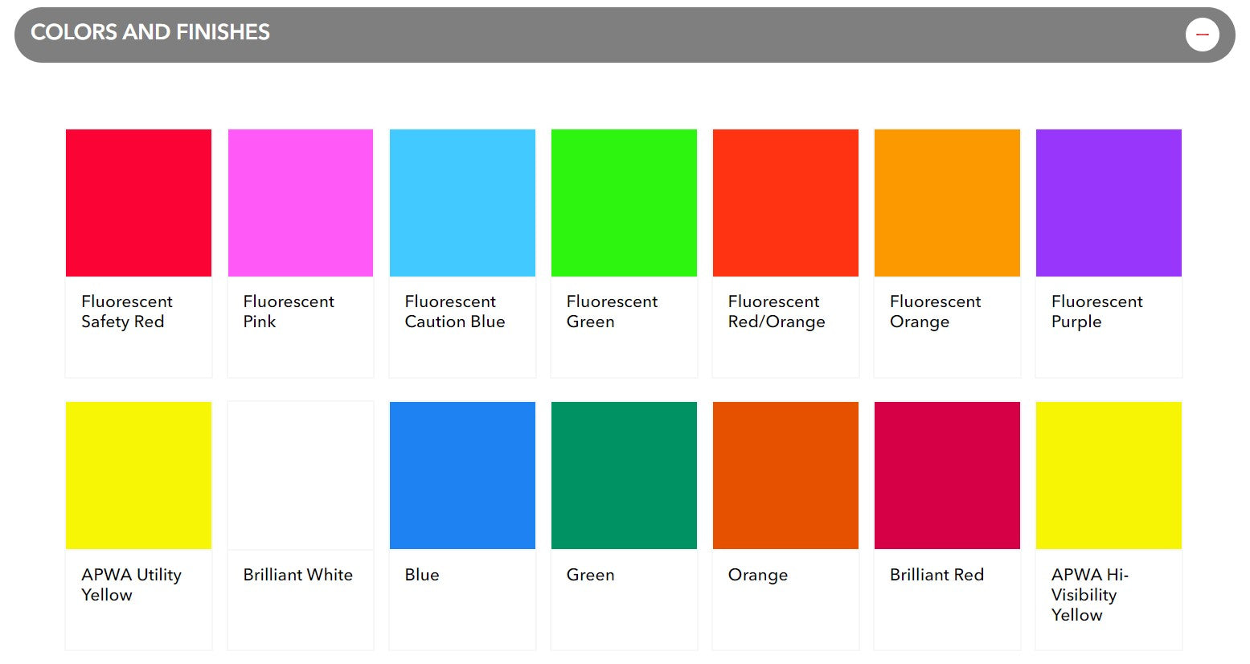Screen dimensions: 1250x664
Task: Select the Brilliant Red color swatch
Action: coord(947,475)
